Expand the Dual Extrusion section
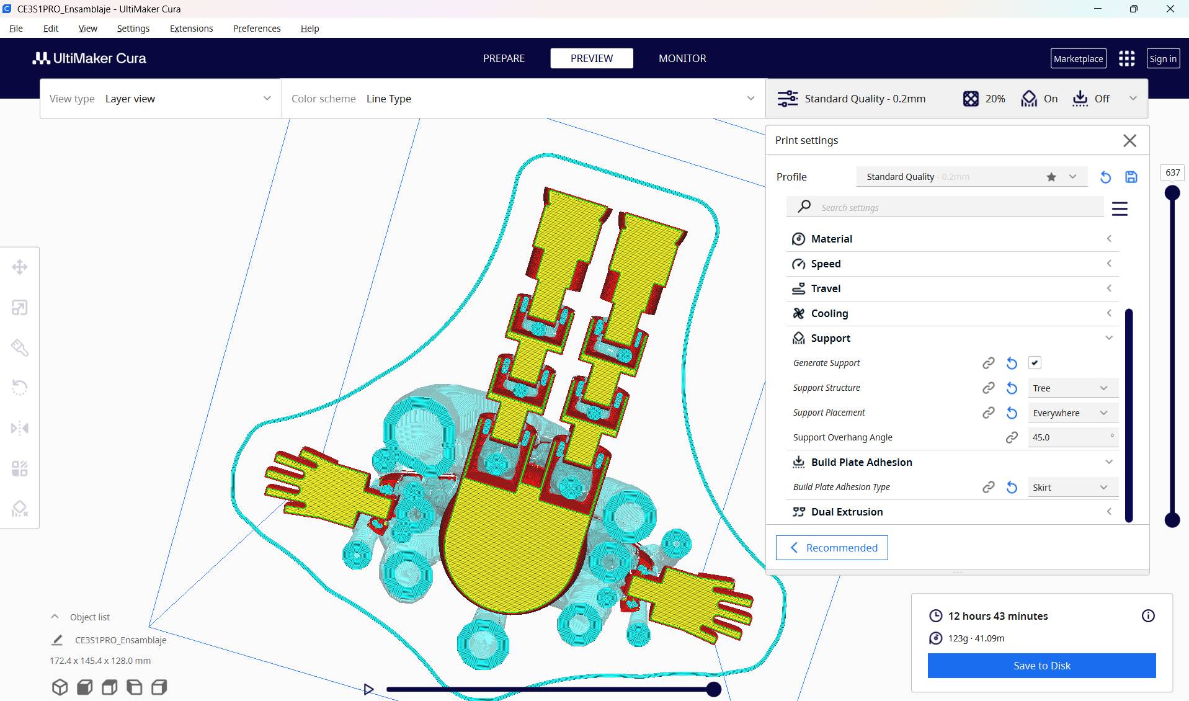 [x=952, y=512]
